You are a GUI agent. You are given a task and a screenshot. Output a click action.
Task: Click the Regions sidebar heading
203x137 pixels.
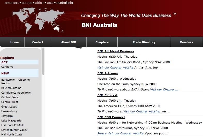click(x=7, y=58)
